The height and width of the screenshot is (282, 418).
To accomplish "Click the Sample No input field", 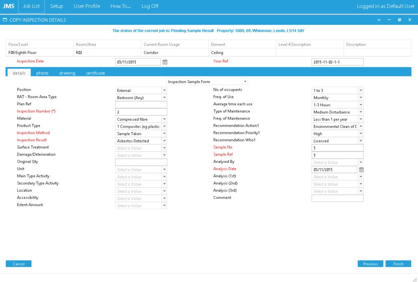I will [337, 148].
